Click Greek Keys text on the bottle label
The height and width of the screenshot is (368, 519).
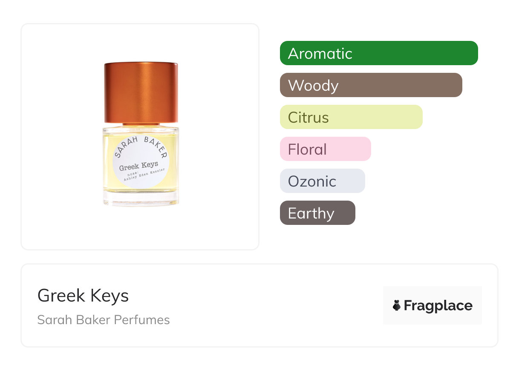[138, 165]
